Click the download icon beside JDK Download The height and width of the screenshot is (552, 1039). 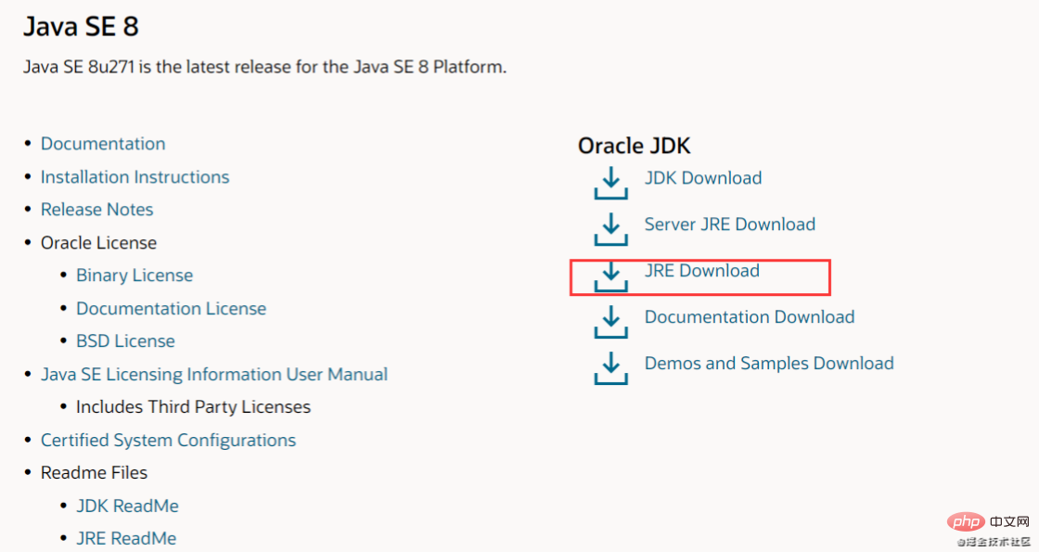(x=610, y=183)
